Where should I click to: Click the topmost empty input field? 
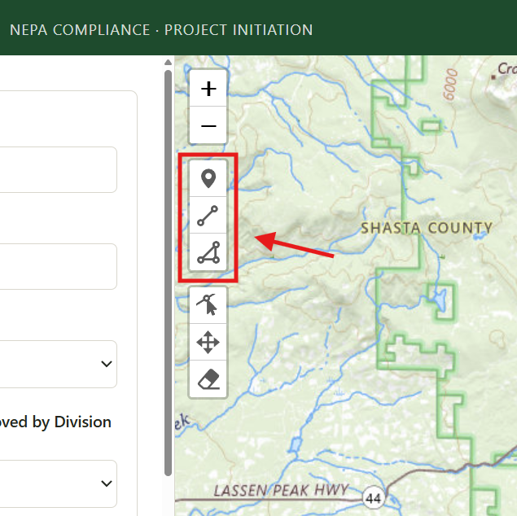click(x=58, y=169)
